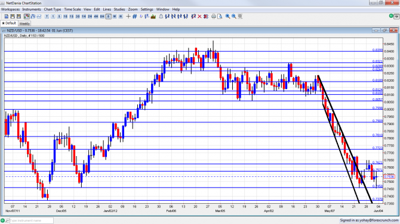Select the line chart type icon

click(x=39, y=17)
